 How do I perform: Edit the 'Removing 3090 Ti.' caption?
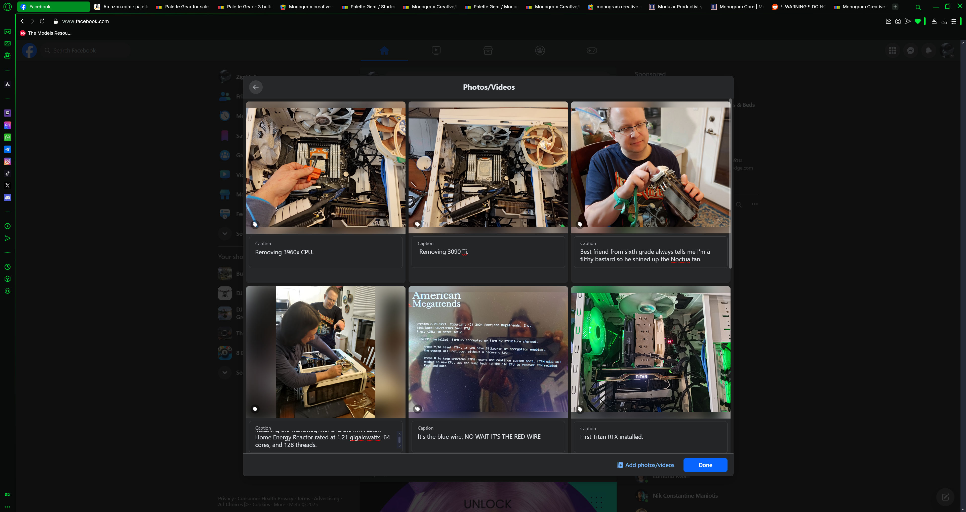[488, 252]
